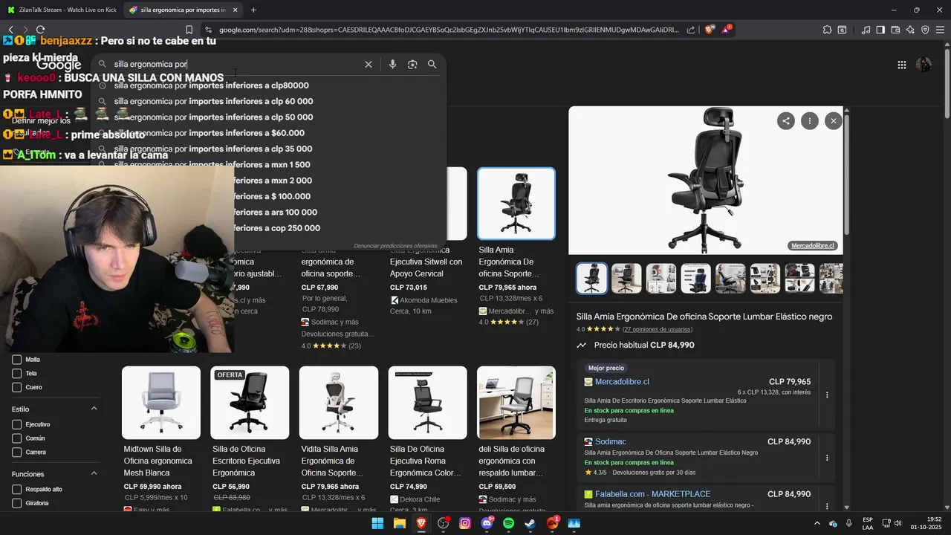Open Mercadolibre.cl seller options menu
This screenshot has width=951, height=535.
pos(827,395)
